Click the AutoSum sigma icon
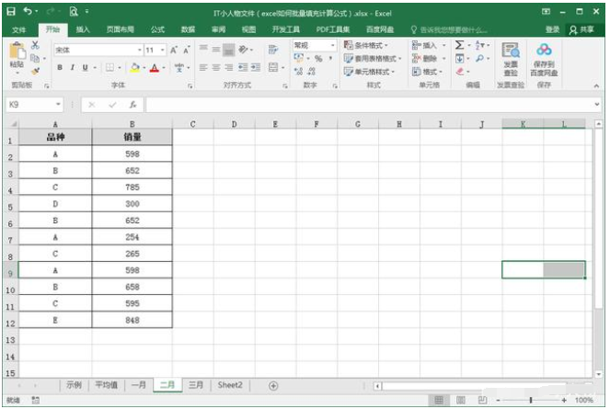 (x=459, y=45)
